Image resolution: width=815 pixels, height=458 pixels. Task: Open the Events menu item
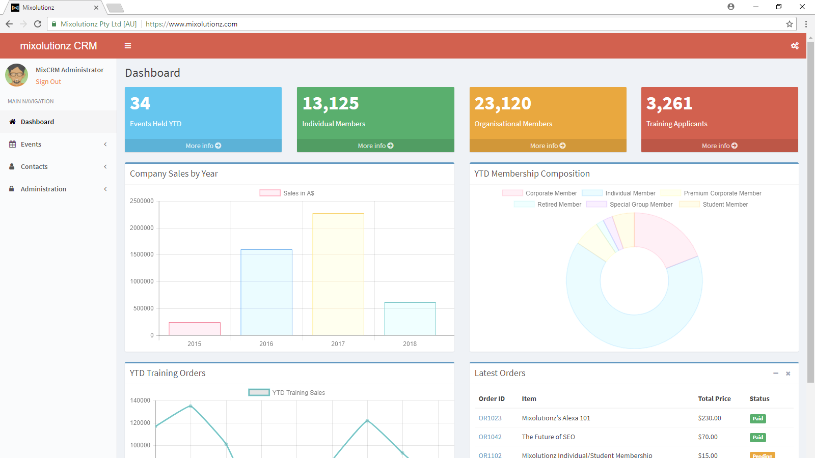(58, 144)
